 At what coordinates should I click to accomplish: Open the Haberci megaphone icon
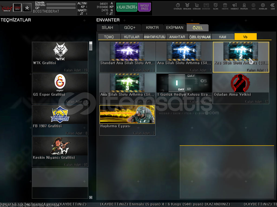(x=235, y=6)
